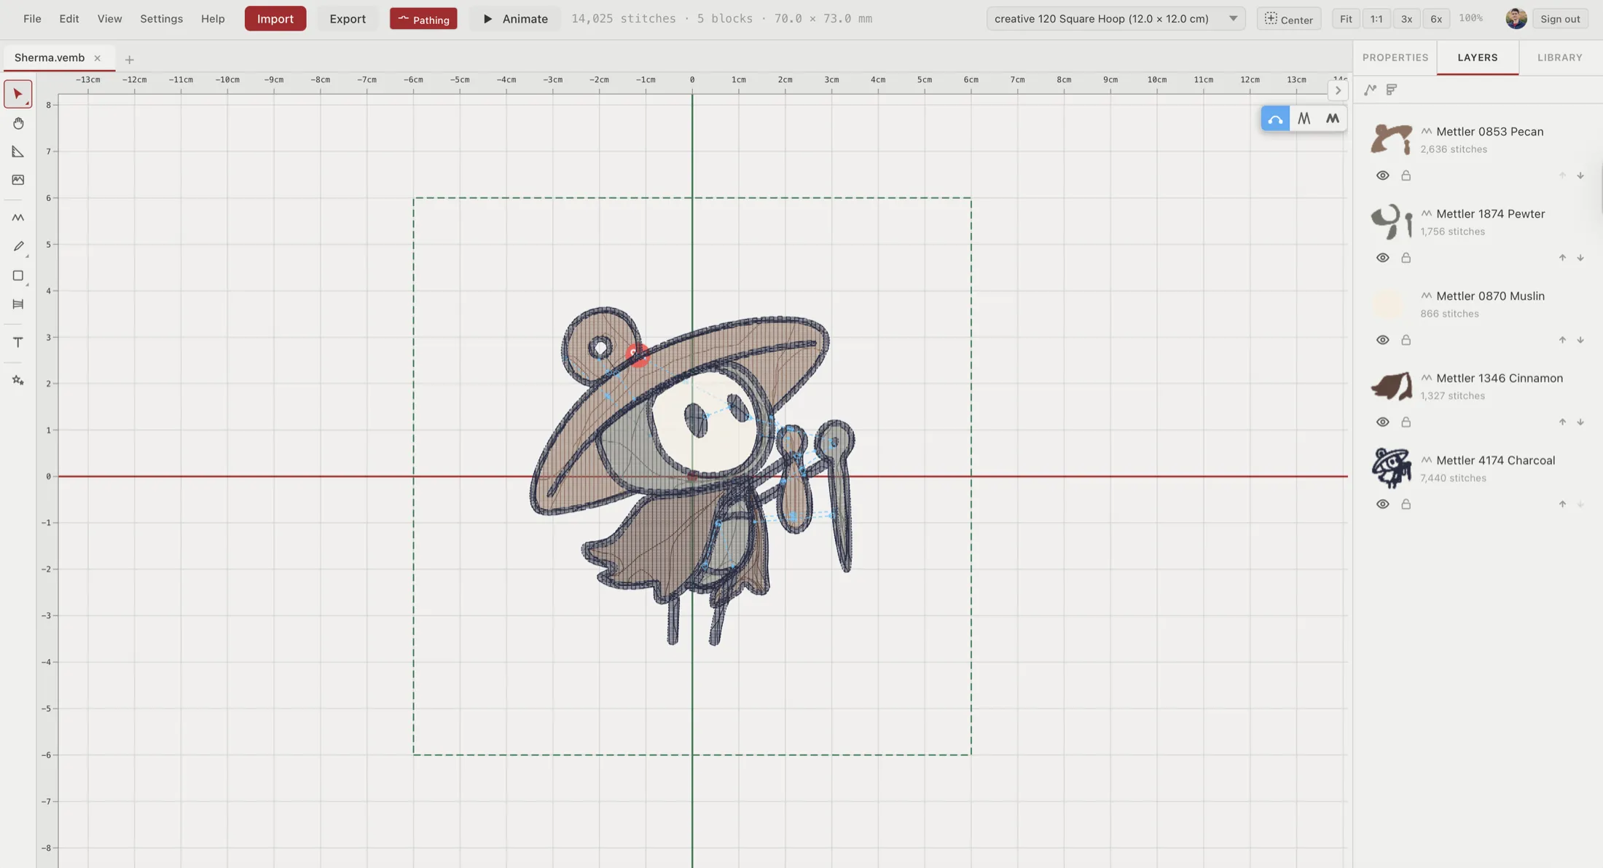Click the Export button
Screen dimensions: 1603x868
coord(347,18)
